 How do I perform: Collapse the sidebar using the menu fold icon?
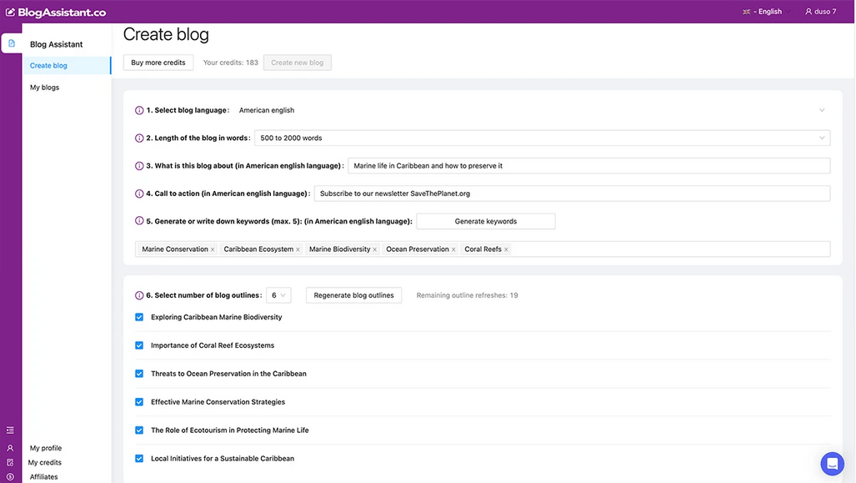click(10, 430)
